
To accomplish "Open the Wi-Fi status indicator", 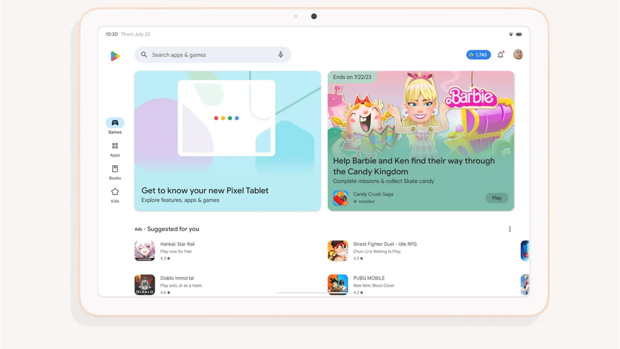I will pyautogui.click(x=511, y=34).
